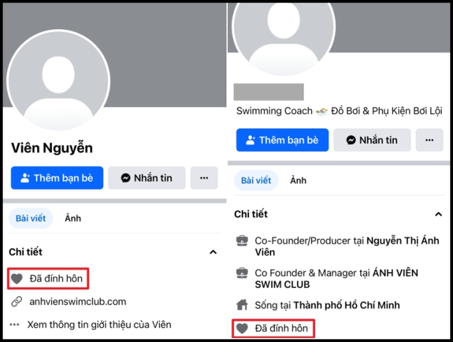Click the heart icon in right profile details
453x342 pixels.
241,329
